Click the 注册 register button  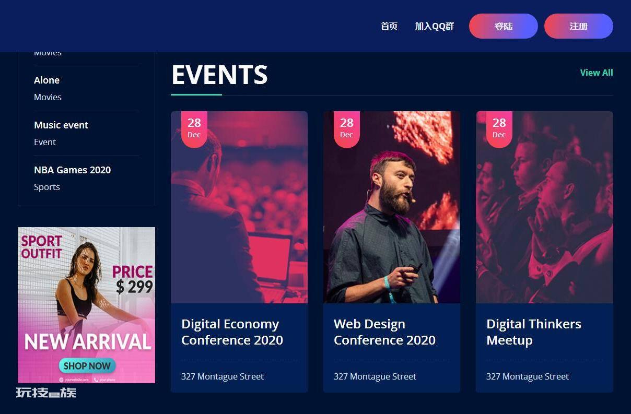pos(579,26)
